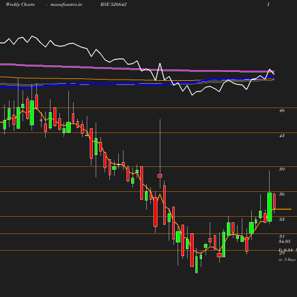Click the price axis label 36

(x=282, y=194)
